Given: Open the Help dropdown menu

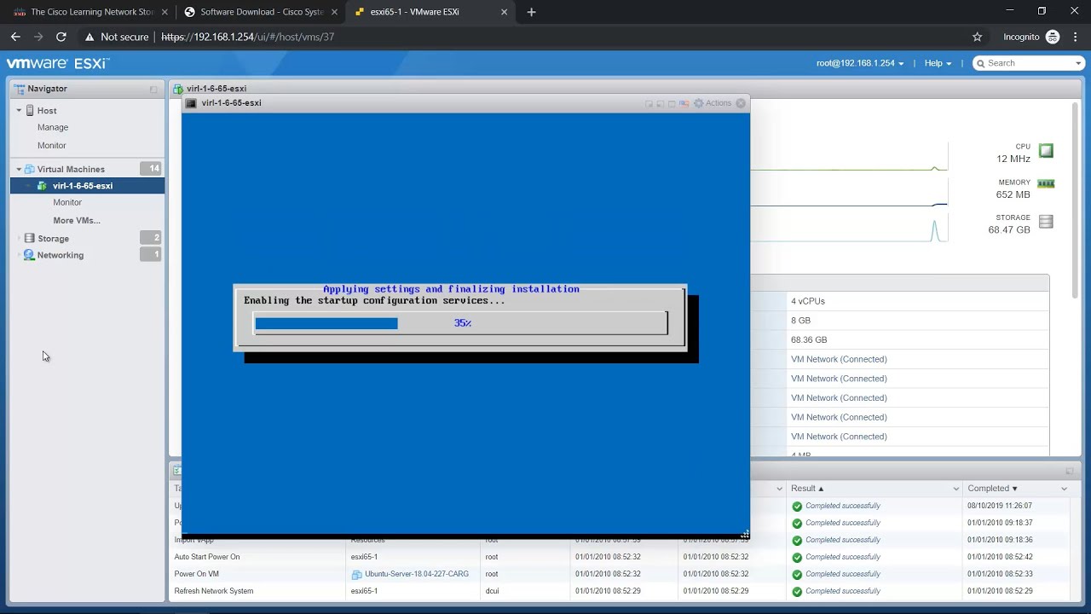Looking at the screenshot, I should pyautogui.click(x=938, y=63).
